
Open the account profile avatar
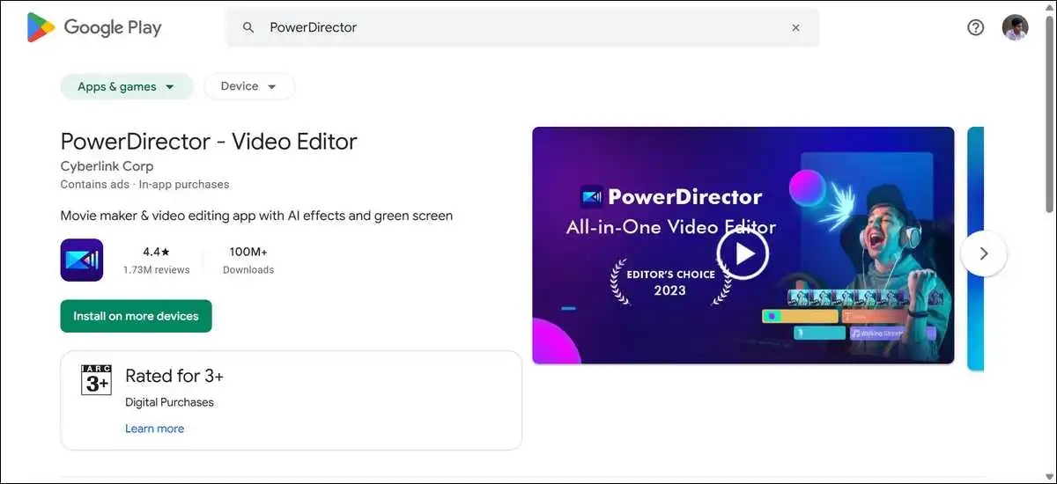(1015, 27)
